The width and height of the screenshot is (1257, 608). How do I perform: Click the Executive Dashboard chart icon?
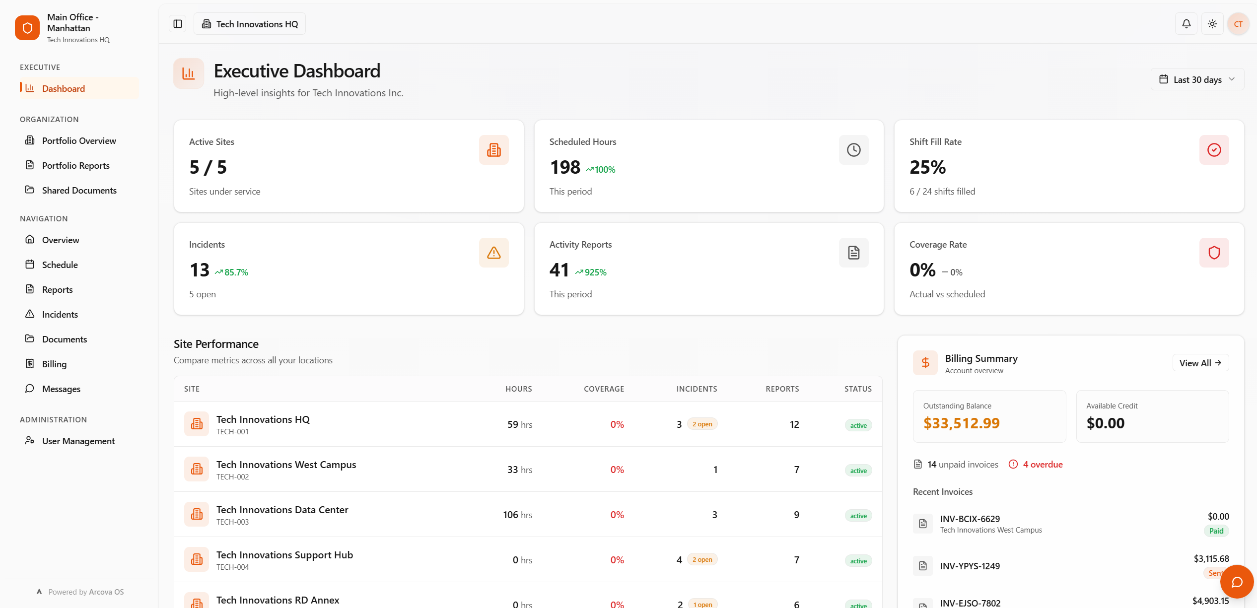coord(189,73)
